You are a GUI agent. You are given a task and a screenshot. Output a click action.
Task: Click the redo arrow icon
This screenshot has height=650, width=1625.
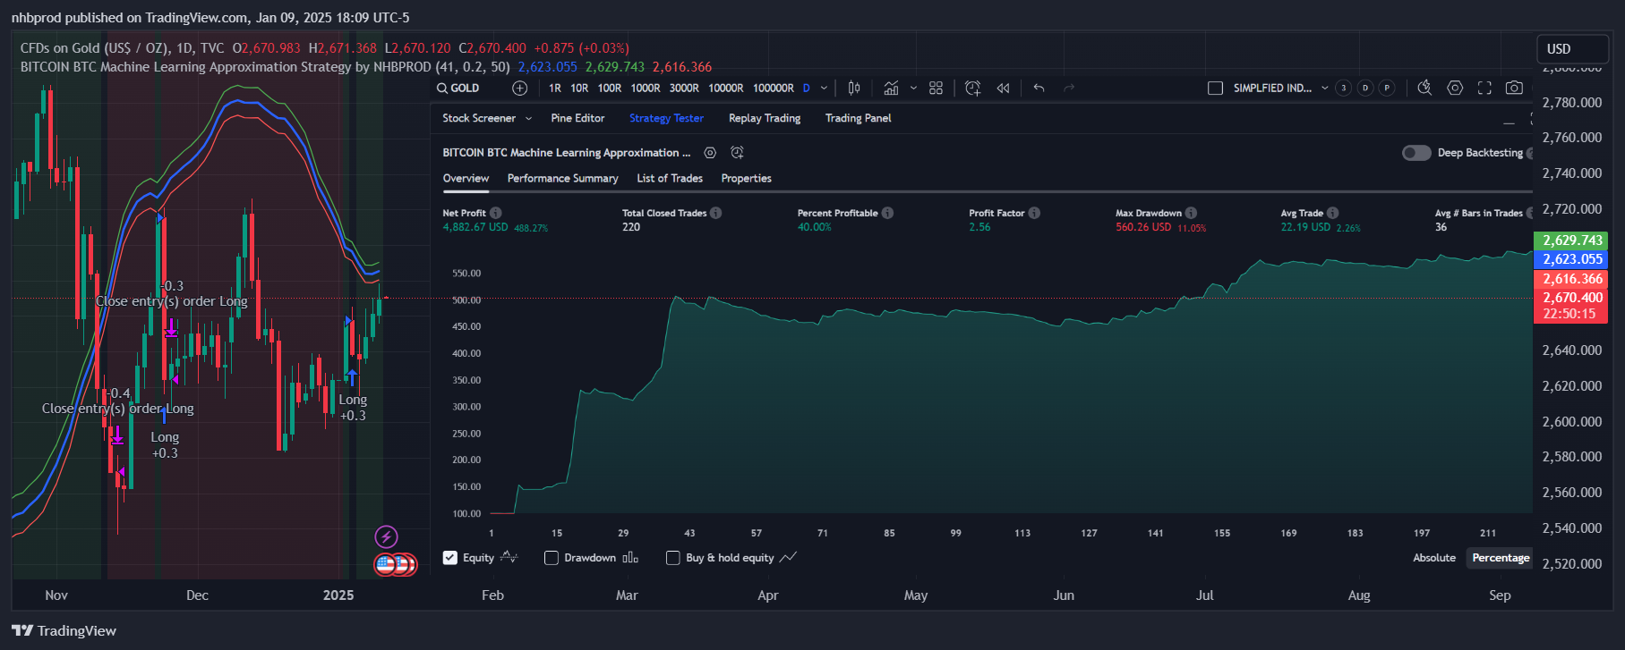click(1068, 88)
